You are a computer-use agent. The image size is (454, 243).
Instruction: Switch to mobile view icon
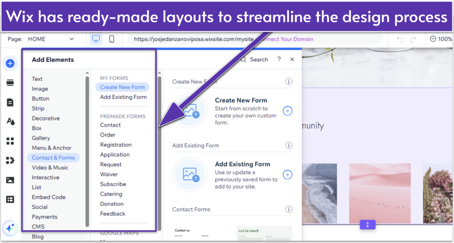click(112, 39)
